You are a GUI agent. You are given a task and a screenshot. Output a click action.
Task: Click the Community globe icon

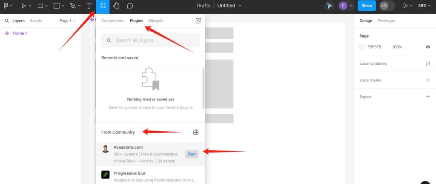196,132
